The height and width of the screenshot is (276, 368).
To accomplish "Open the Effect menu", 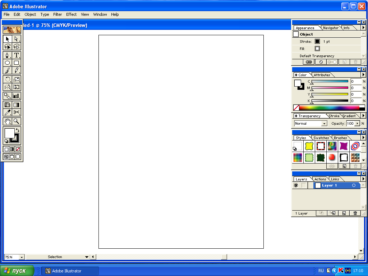I will coord(72,14).
